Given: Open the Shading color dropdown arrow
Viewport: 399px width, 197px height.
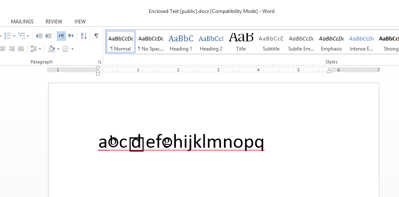Looking at the screenshot, I should (58, 49).
